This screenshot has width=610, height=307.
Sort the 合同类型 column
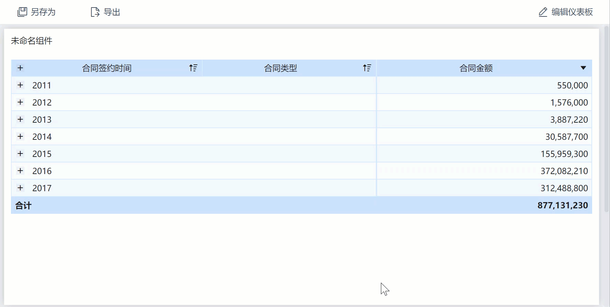367,68
